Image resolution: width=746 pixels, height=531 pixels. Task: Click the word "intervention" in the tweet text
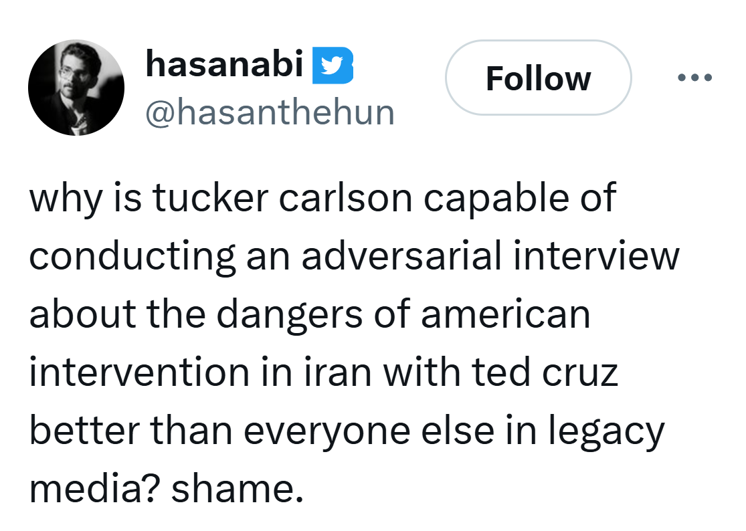139,373
